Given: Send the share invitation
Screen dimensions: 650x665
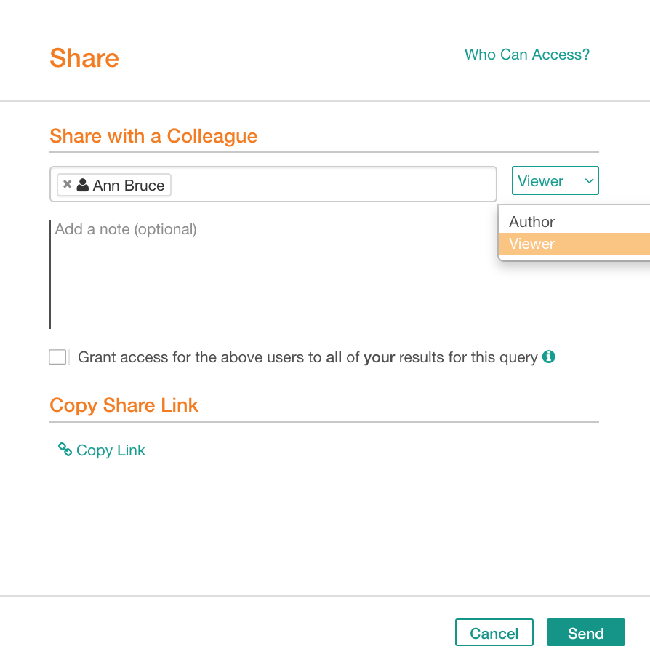Looking at the screenshot, I should click(585, 632).
